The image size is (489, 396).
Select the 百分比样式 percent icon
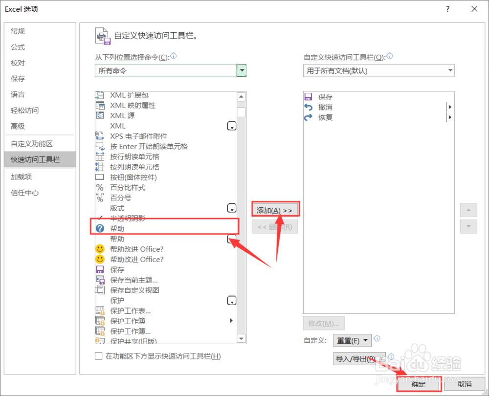coord(100,187)
